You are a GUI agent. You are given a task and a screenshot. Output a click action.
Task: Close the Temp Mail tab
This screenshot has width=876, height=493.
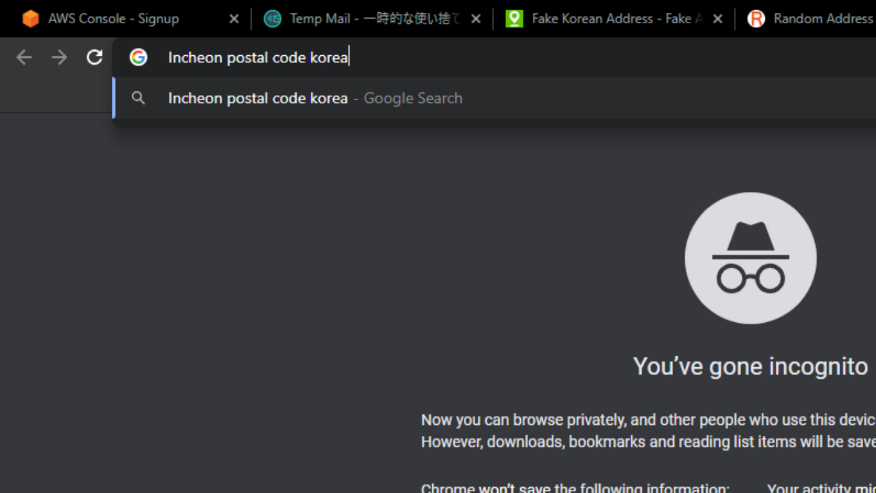476,19
